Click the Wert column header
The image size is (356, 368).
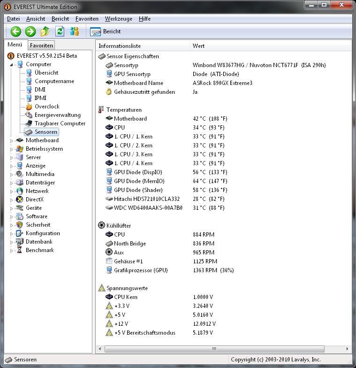pos(270,46)
